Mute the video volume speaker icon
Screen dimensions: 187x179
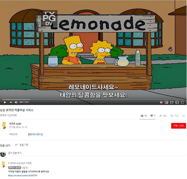(16, 102)
